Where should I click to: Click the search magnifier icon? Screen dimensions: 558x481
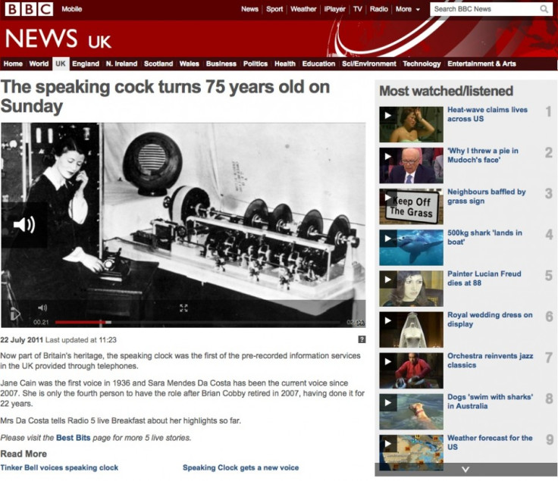pyautogui.click(x=544, y=9)
